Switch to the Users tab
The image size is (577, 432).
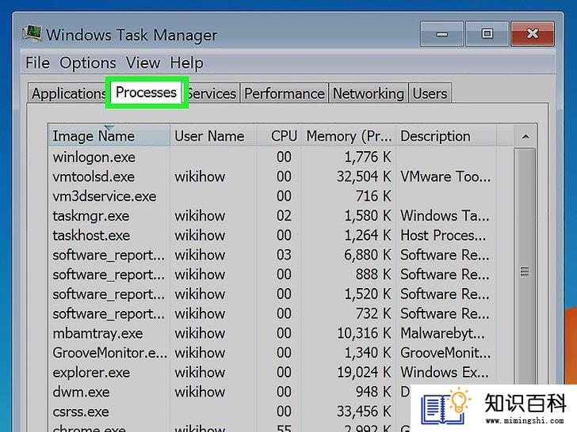coord(430,93)
